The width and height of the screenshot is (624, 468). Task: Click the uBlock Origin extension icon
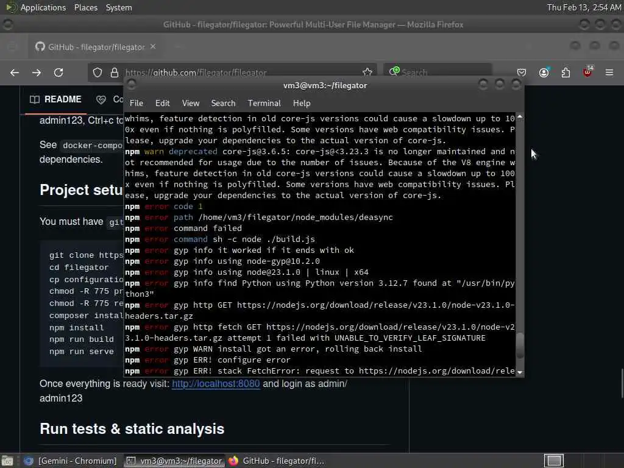point(587,73)
